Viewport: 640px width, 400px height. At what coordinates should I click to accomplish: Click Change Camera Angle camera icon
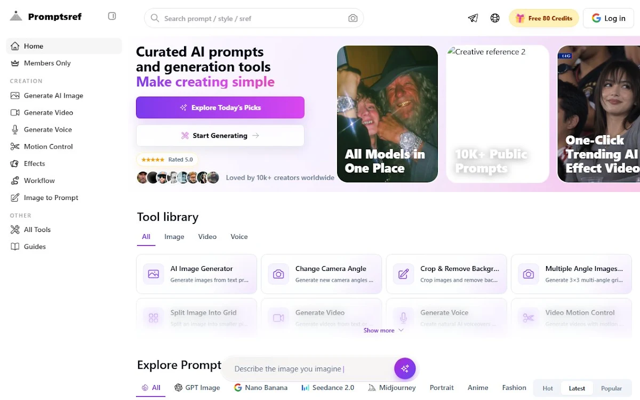(278, 274)
